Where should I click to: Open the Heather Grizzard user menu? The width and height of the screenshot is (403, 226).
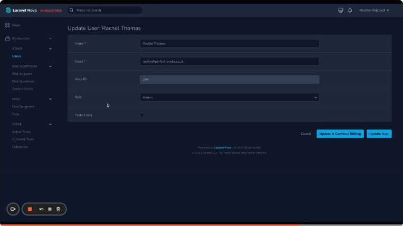click(374, 11)
